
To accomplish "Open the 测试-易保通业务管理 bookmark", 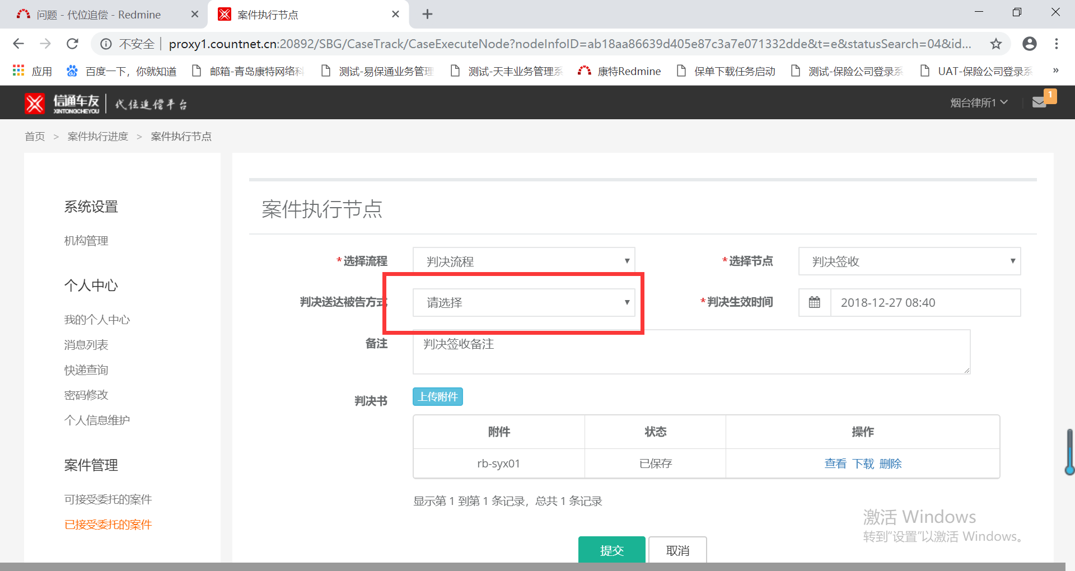I will click(x=377, y=71).
